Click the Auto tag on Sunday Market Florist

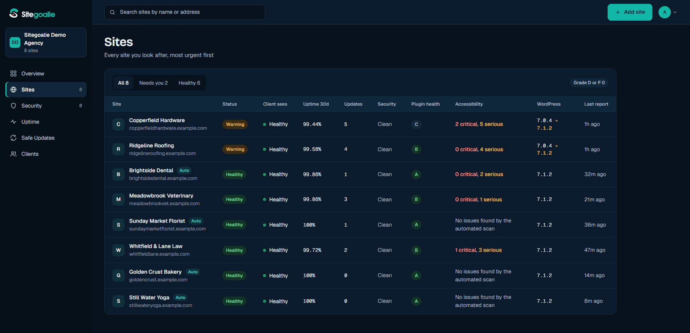click(x=196, y=221)
